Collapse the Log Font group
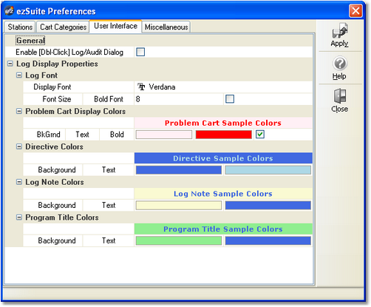Image resolution: width=371 pixels, height=307 pixels. [19, 75]
